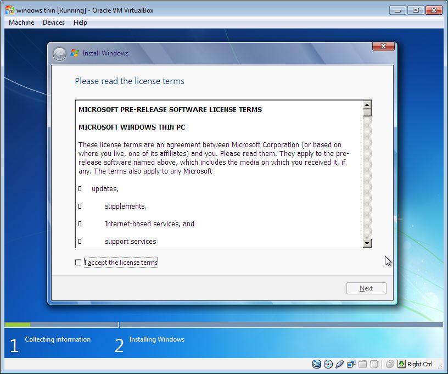Click the 'supplements,' list line

[x=125, y=206]
